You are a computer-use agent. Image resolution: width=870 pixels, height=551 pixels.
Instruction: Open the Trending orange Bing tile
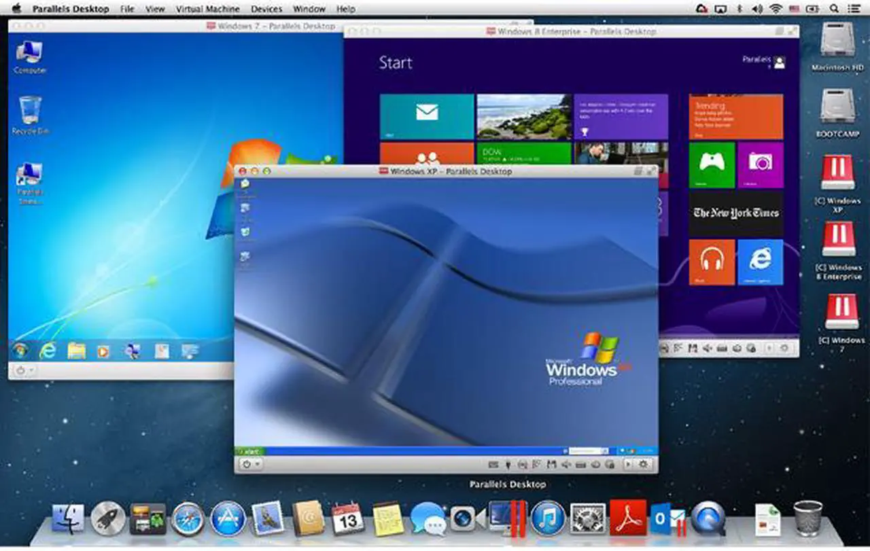pyautogui.click(x=736, y=117)
